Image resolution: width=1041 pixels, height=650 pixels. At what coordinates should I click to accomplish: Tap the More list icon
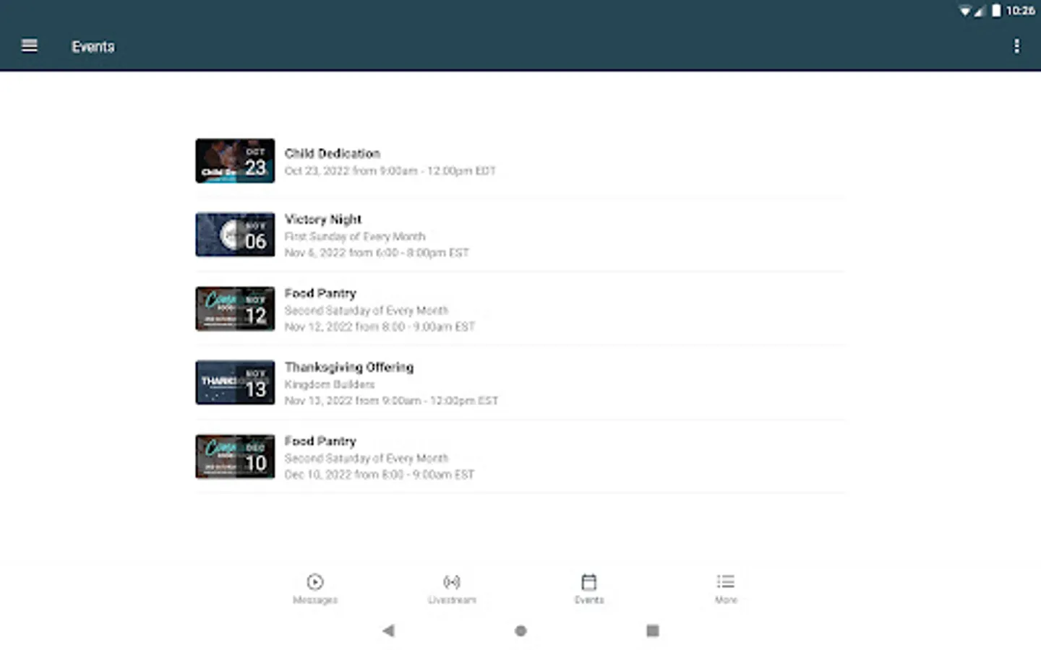(726, 581)
